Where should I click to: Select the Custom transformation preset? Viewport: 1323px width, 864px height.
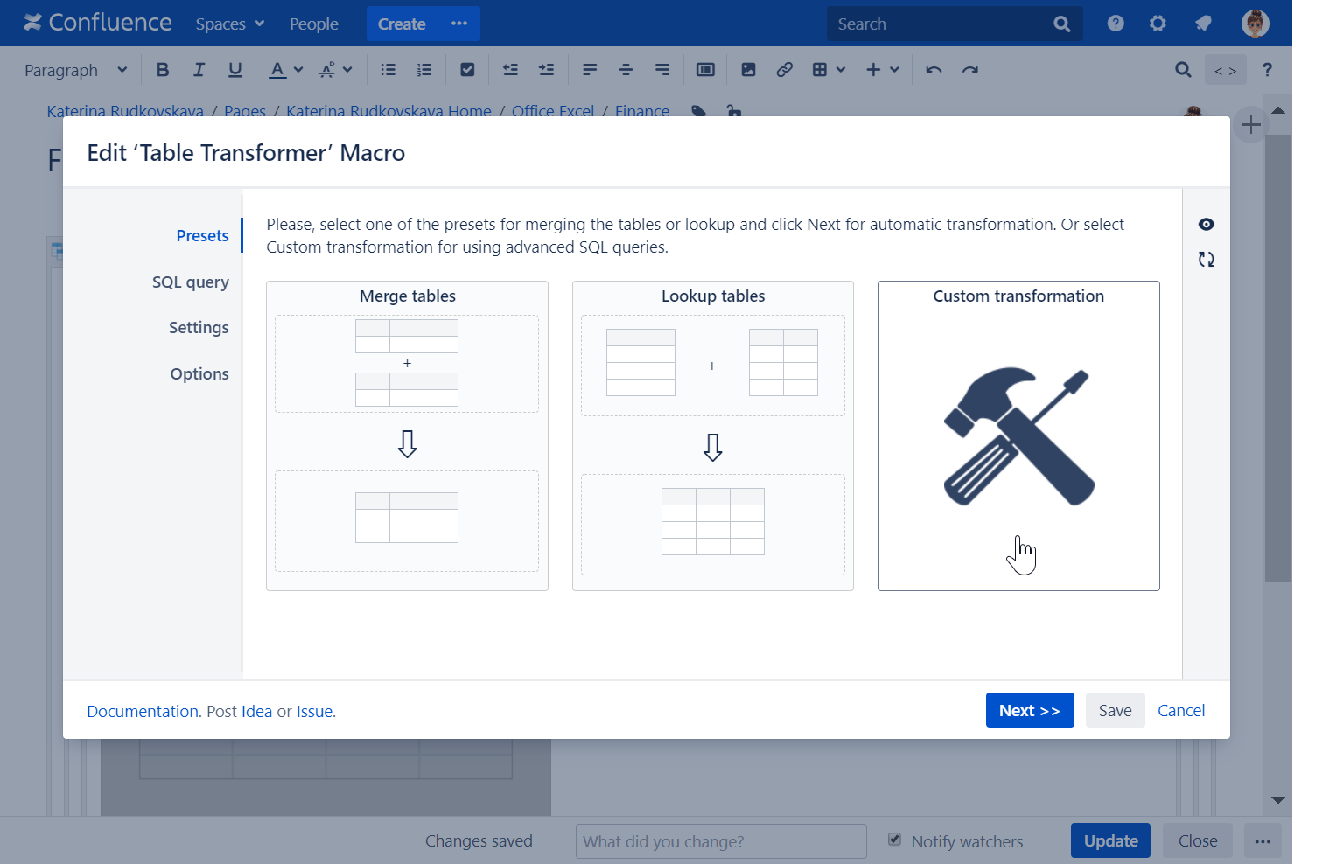click(1018, 435)
